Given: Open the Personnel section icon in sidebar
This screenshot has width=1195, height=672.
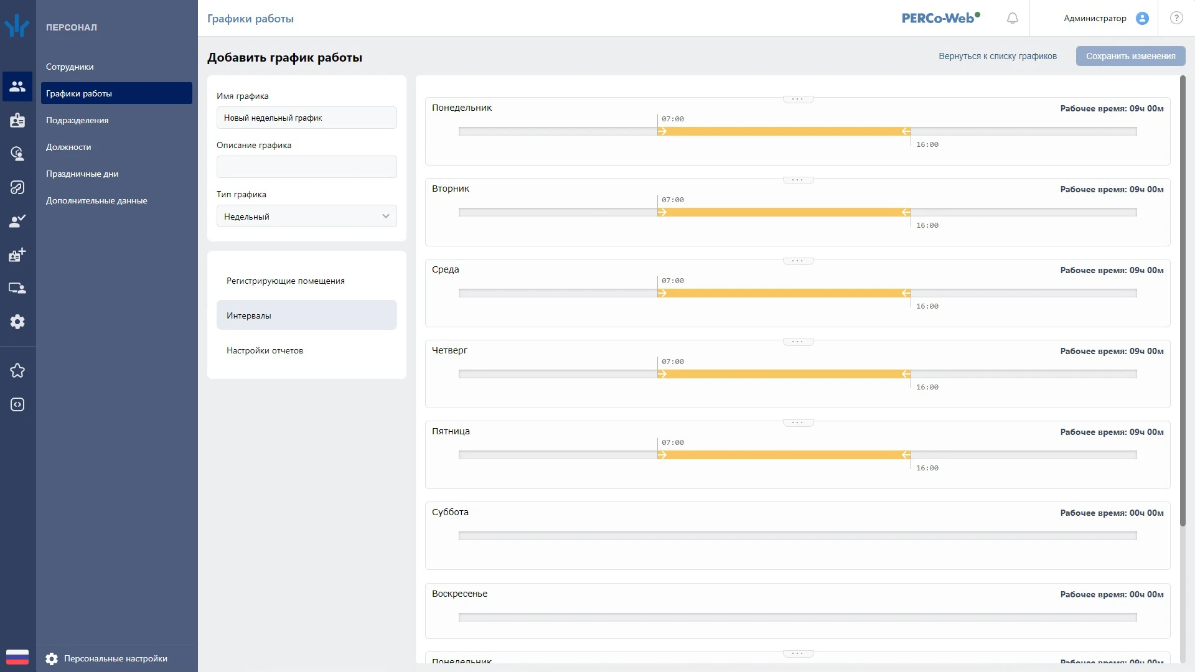Looking at the screenshot, I should click(x=17, y=86).
